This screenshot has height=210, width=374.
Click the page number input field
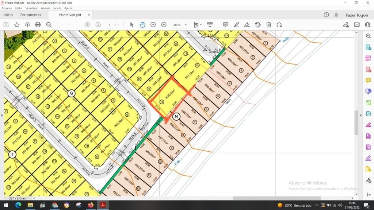click(110, 25)
